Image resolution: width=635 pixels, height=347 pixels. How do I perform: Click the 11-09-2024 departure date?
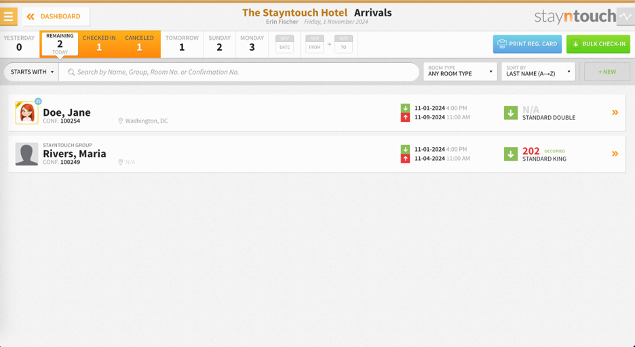coord(429,117)
